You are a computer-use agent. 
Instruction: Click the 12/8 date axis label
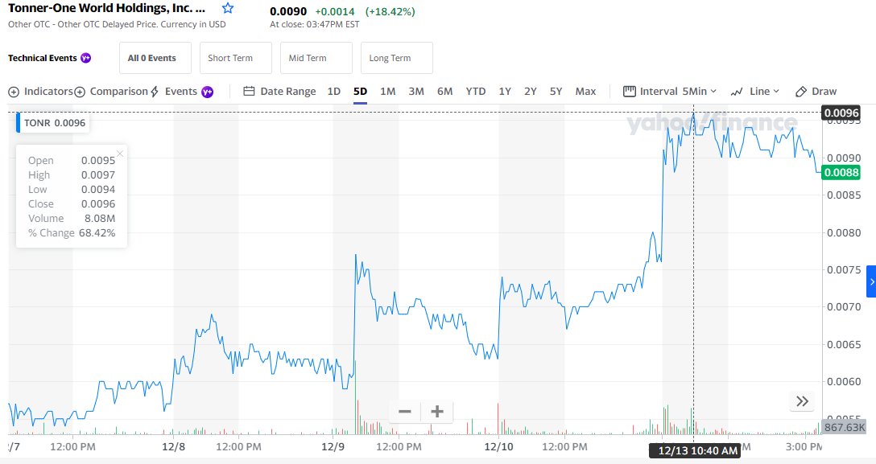click(173, 447)
